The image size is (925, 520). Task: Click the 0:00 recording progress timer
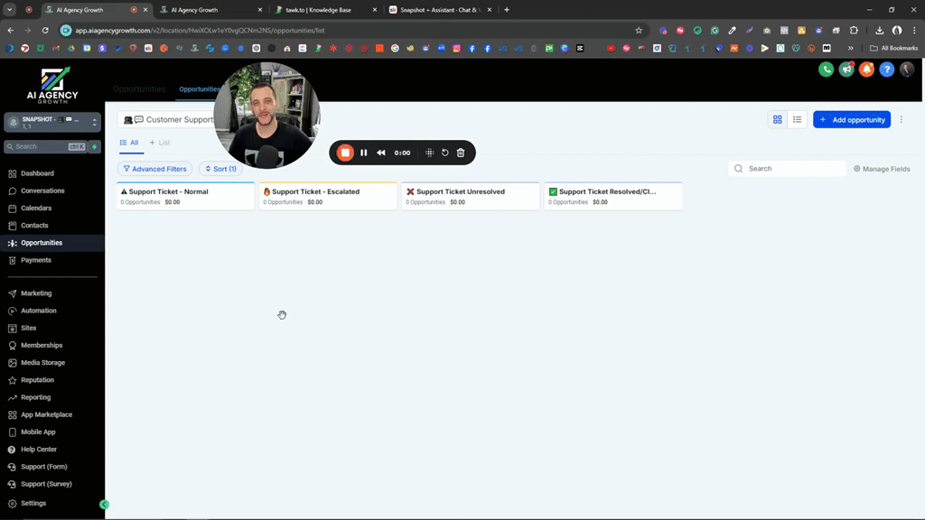403,153
